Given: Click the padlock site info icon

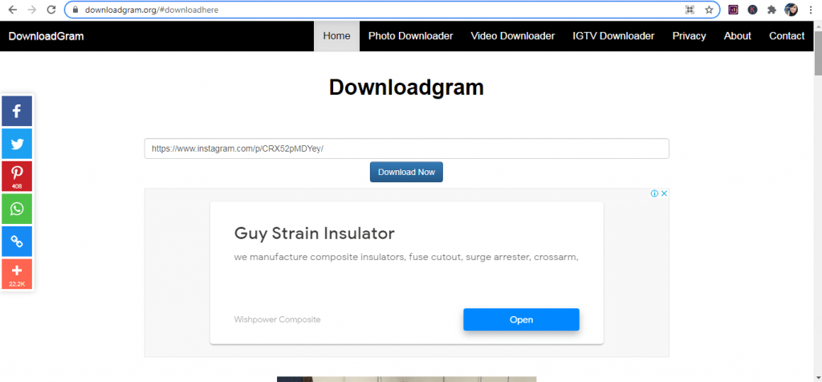Looking at the screenshot, I should [x=75, y=10].
